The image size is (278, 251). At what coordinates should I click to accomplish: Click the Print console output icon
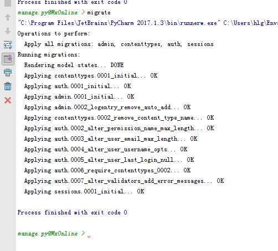pos(8,73)
